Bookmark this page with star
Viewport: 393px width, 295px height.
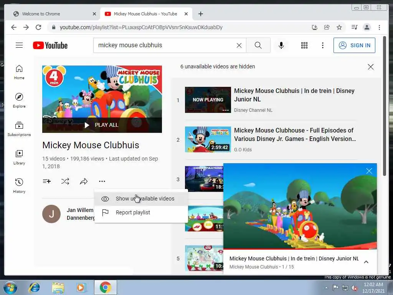point(339,27)
